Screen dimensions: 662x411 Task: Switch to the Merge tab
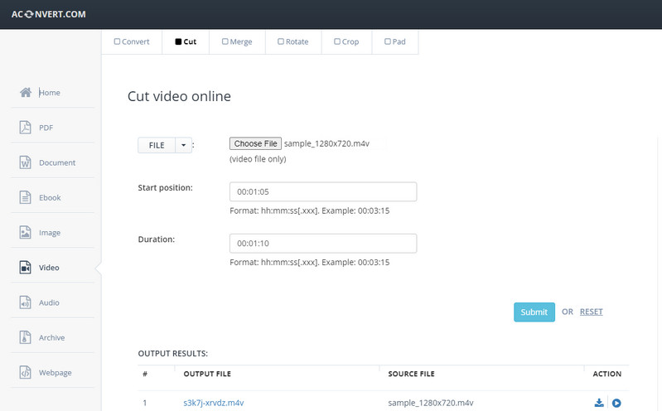237,41
